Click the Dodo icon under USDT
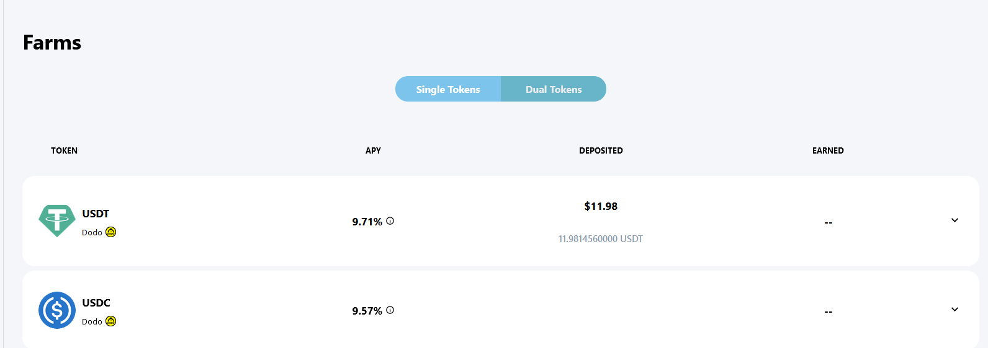Screen dimensions: 988x348 point(111,232)
